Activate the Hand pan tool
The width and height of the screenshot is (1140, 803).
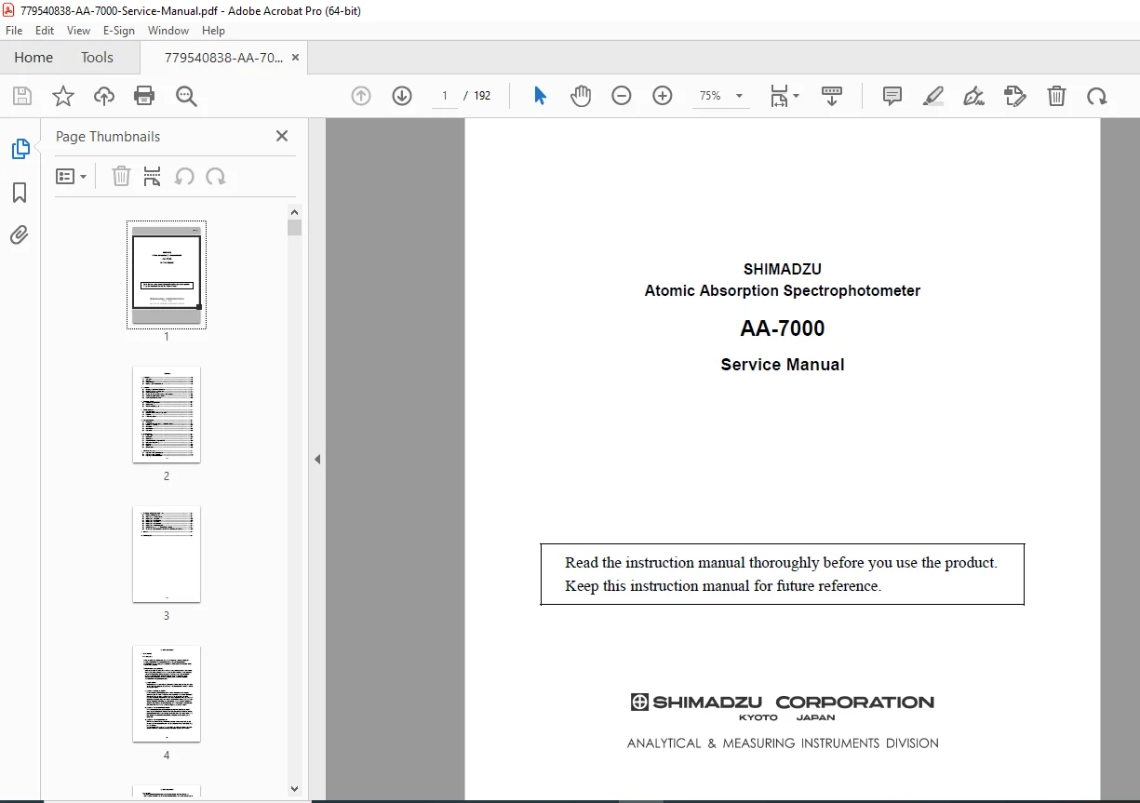581,96
